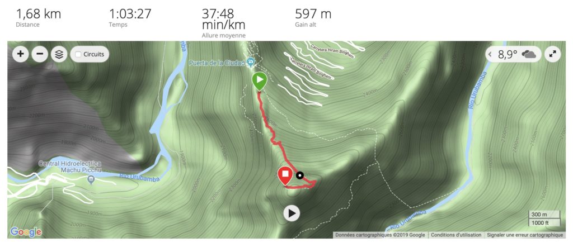This screenshot has height=247, width=573.
Task: Play the route animation
Action: [291, 213]
